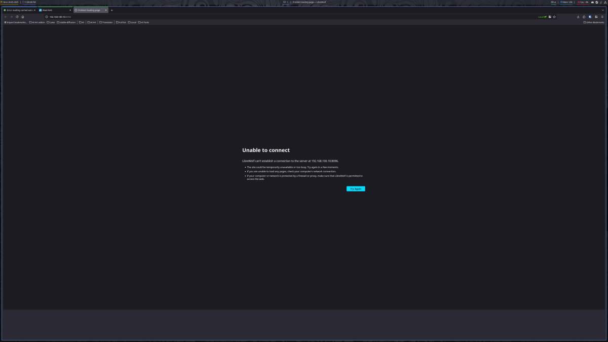Click the blue extension icon in the toolbar
The image size is (608, 342).
point(590,17)
